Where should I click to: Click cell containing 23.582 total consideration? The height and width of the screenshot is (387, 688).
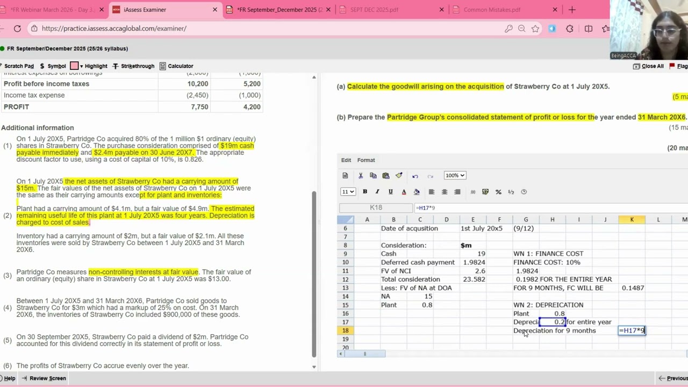pos(473,279)
